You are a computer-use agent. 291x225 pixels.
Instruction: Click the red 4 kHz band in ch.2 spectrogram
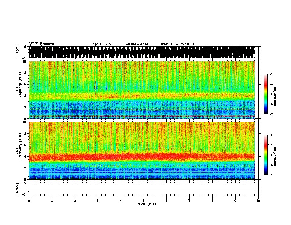142,157
